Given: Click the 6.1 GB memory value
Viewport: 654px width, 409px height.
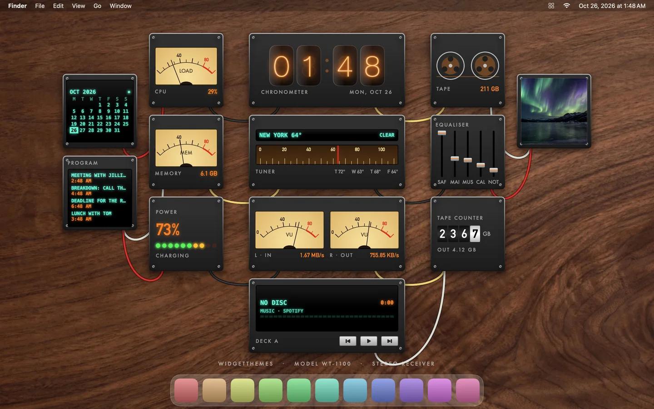Looking at the screenshot, I should (209, 174).
